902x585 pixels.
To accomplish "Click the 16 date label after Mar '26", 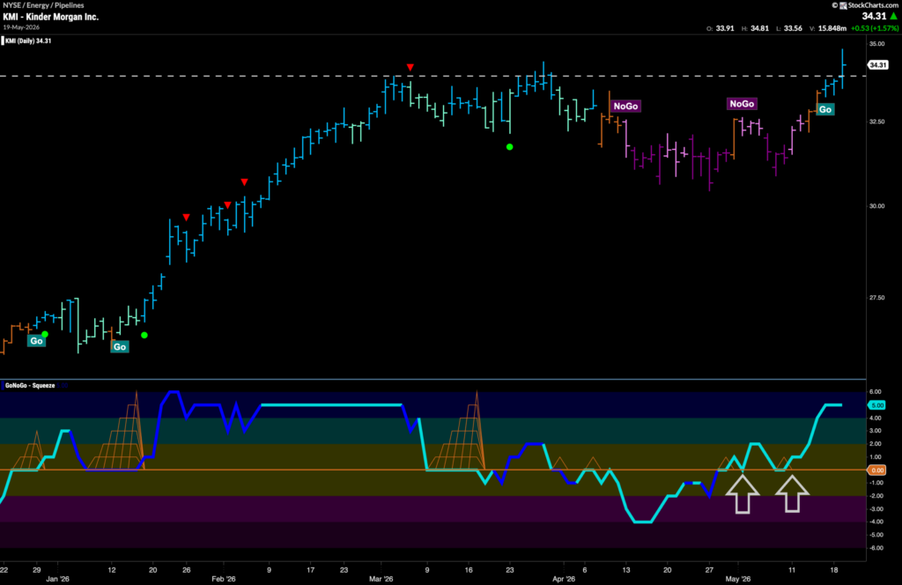I will [469, 570].
